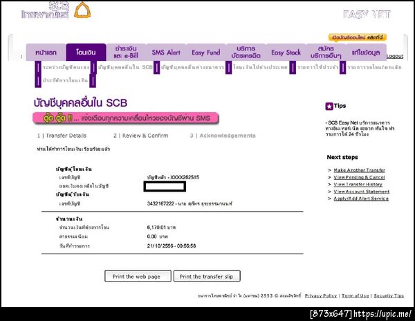Screen dimensions: 415x321
Task: Open View Transfer History link
Action: tap(358, 184)
